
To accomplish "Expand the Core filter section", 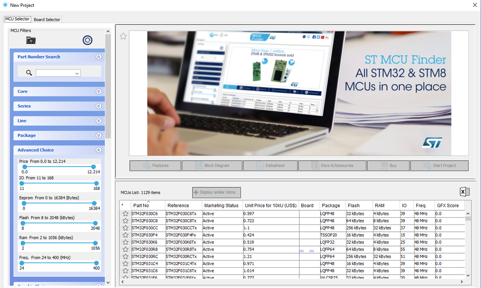I will click(x=99, y=92).
